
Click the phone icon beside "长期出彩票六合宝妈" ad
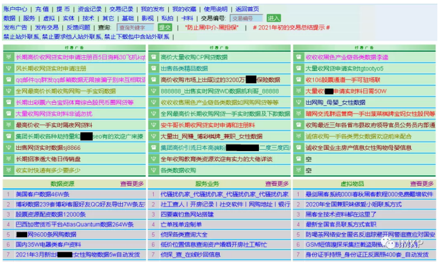click(x=8, y=102)
